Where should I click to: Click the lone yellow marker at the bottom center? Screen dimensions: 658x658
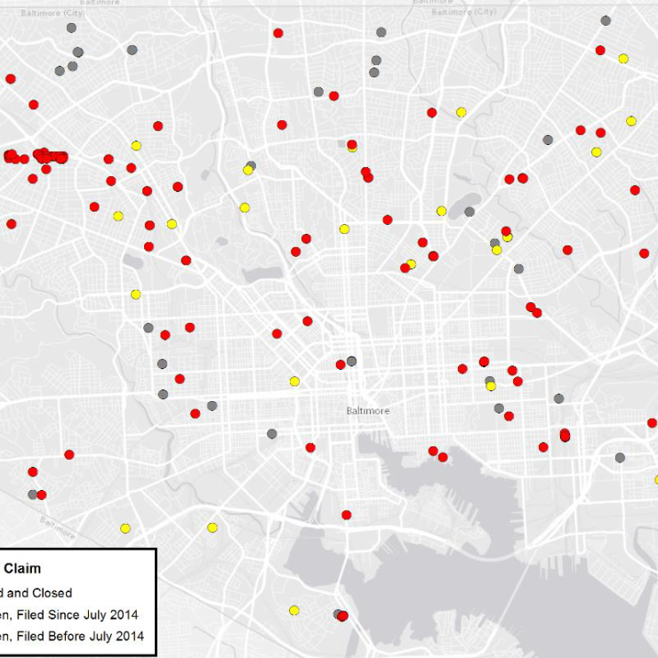(x=294, y=610)
